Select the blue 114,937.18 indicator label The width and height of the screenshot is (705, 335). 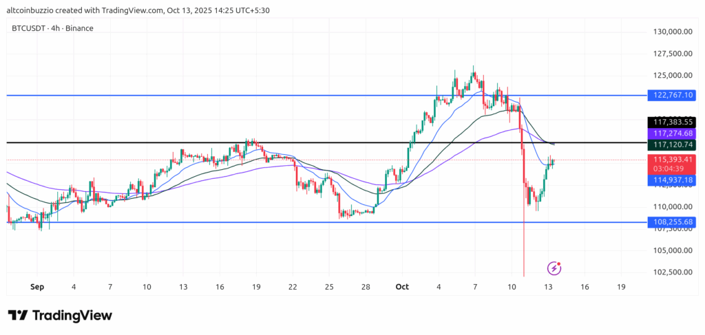coord(673,180)
